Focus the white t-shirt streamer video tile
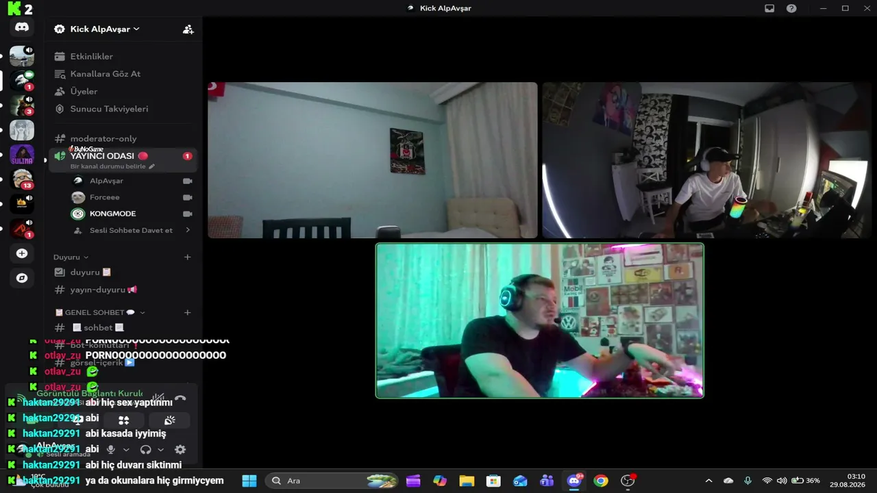Viewport: 877px width, 493px height. (706, 160)
